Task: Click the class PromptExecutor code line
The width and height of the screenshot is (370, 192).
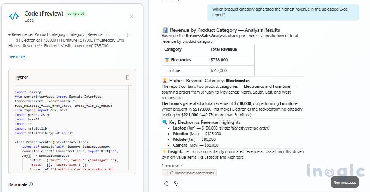Action: click(x=52, y=142)
